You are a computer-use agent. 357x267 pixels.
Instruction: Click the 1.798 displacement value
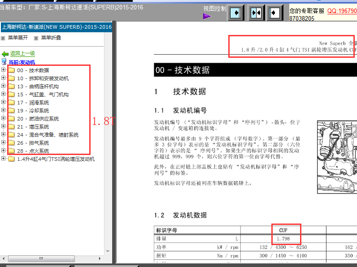[283, 239]
